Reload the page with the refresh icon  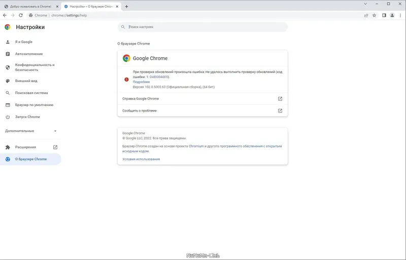click(21, 15)
